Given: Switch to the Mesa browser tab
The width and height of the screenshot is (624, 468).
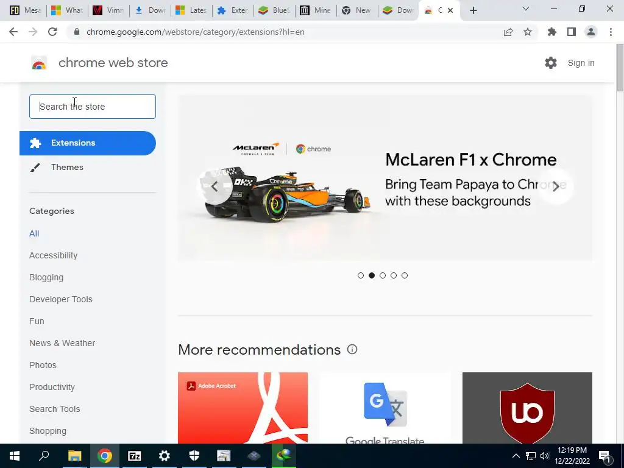Looking at the screenshot, I should pyautogui.click(x=24, y=10).
